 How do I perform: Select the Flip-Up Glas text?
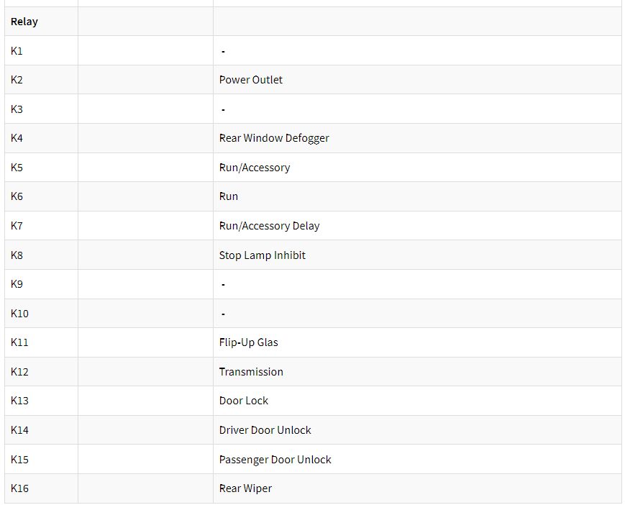tap(248, 342)
